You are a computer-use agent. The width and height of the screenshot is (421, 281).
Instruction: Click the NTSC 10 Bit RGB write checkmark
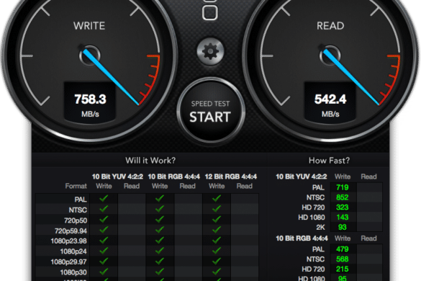160,209
